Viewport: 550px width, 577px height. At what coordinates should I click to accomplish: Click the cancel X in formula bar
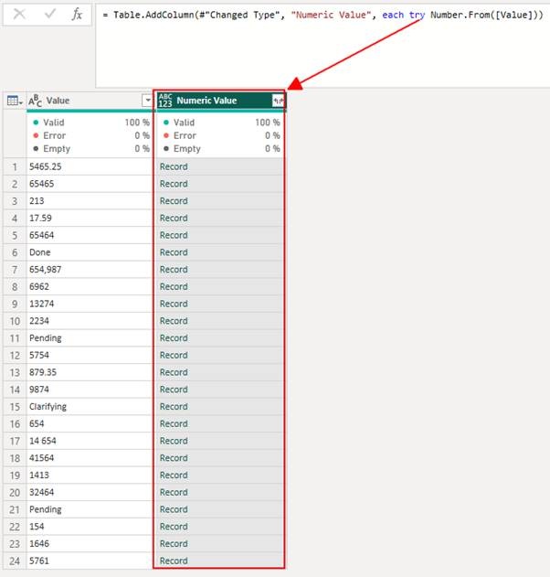pyautogui.click(x=19, y=15)
